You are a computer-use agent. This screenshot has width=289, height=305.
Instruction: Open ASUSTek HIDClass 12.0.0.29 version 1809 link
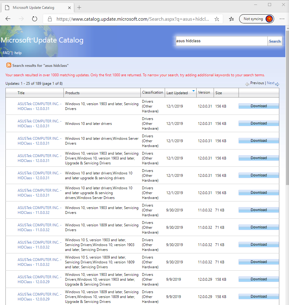[40, 296]
